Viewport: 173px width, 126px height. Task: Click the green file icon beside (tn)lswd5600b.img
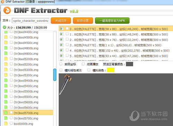point(6,102)
